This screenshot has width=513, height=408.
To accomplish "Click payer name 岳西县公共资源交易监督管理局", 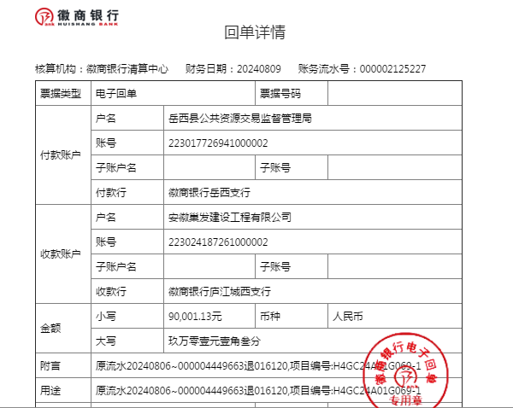I will [240, 118].
